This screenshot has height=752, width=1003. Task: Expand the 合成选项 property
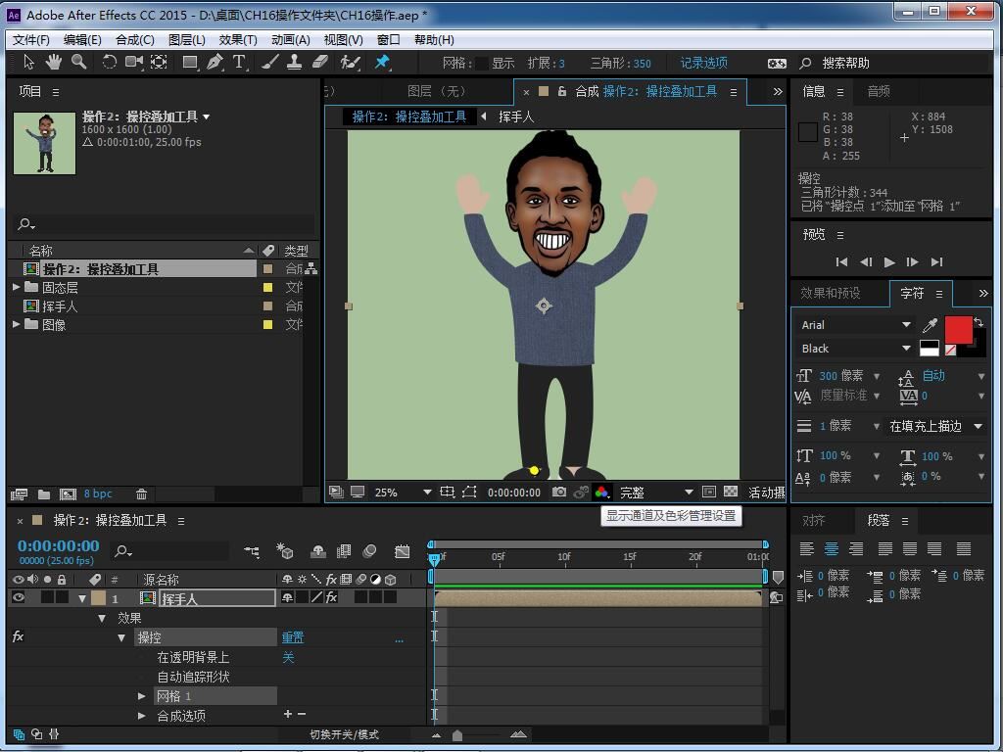142,716
